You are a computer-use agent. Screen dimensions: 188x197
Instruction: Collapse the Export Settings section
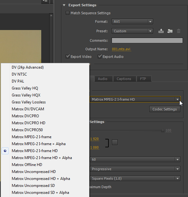(x=64, y=5)
